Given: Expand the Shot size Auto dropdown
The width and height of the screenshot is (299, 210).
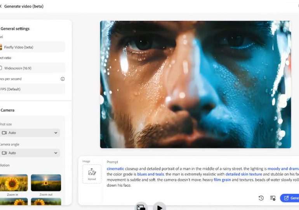Looking at the screenshot, I should click(x=30, y=133).
